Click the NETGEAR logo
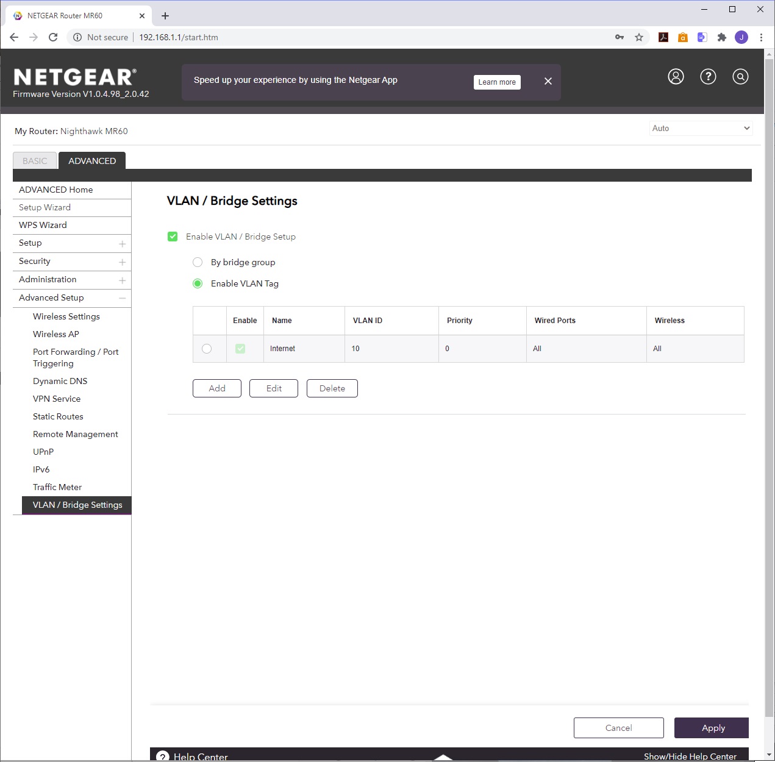 [x=74, y=77]
